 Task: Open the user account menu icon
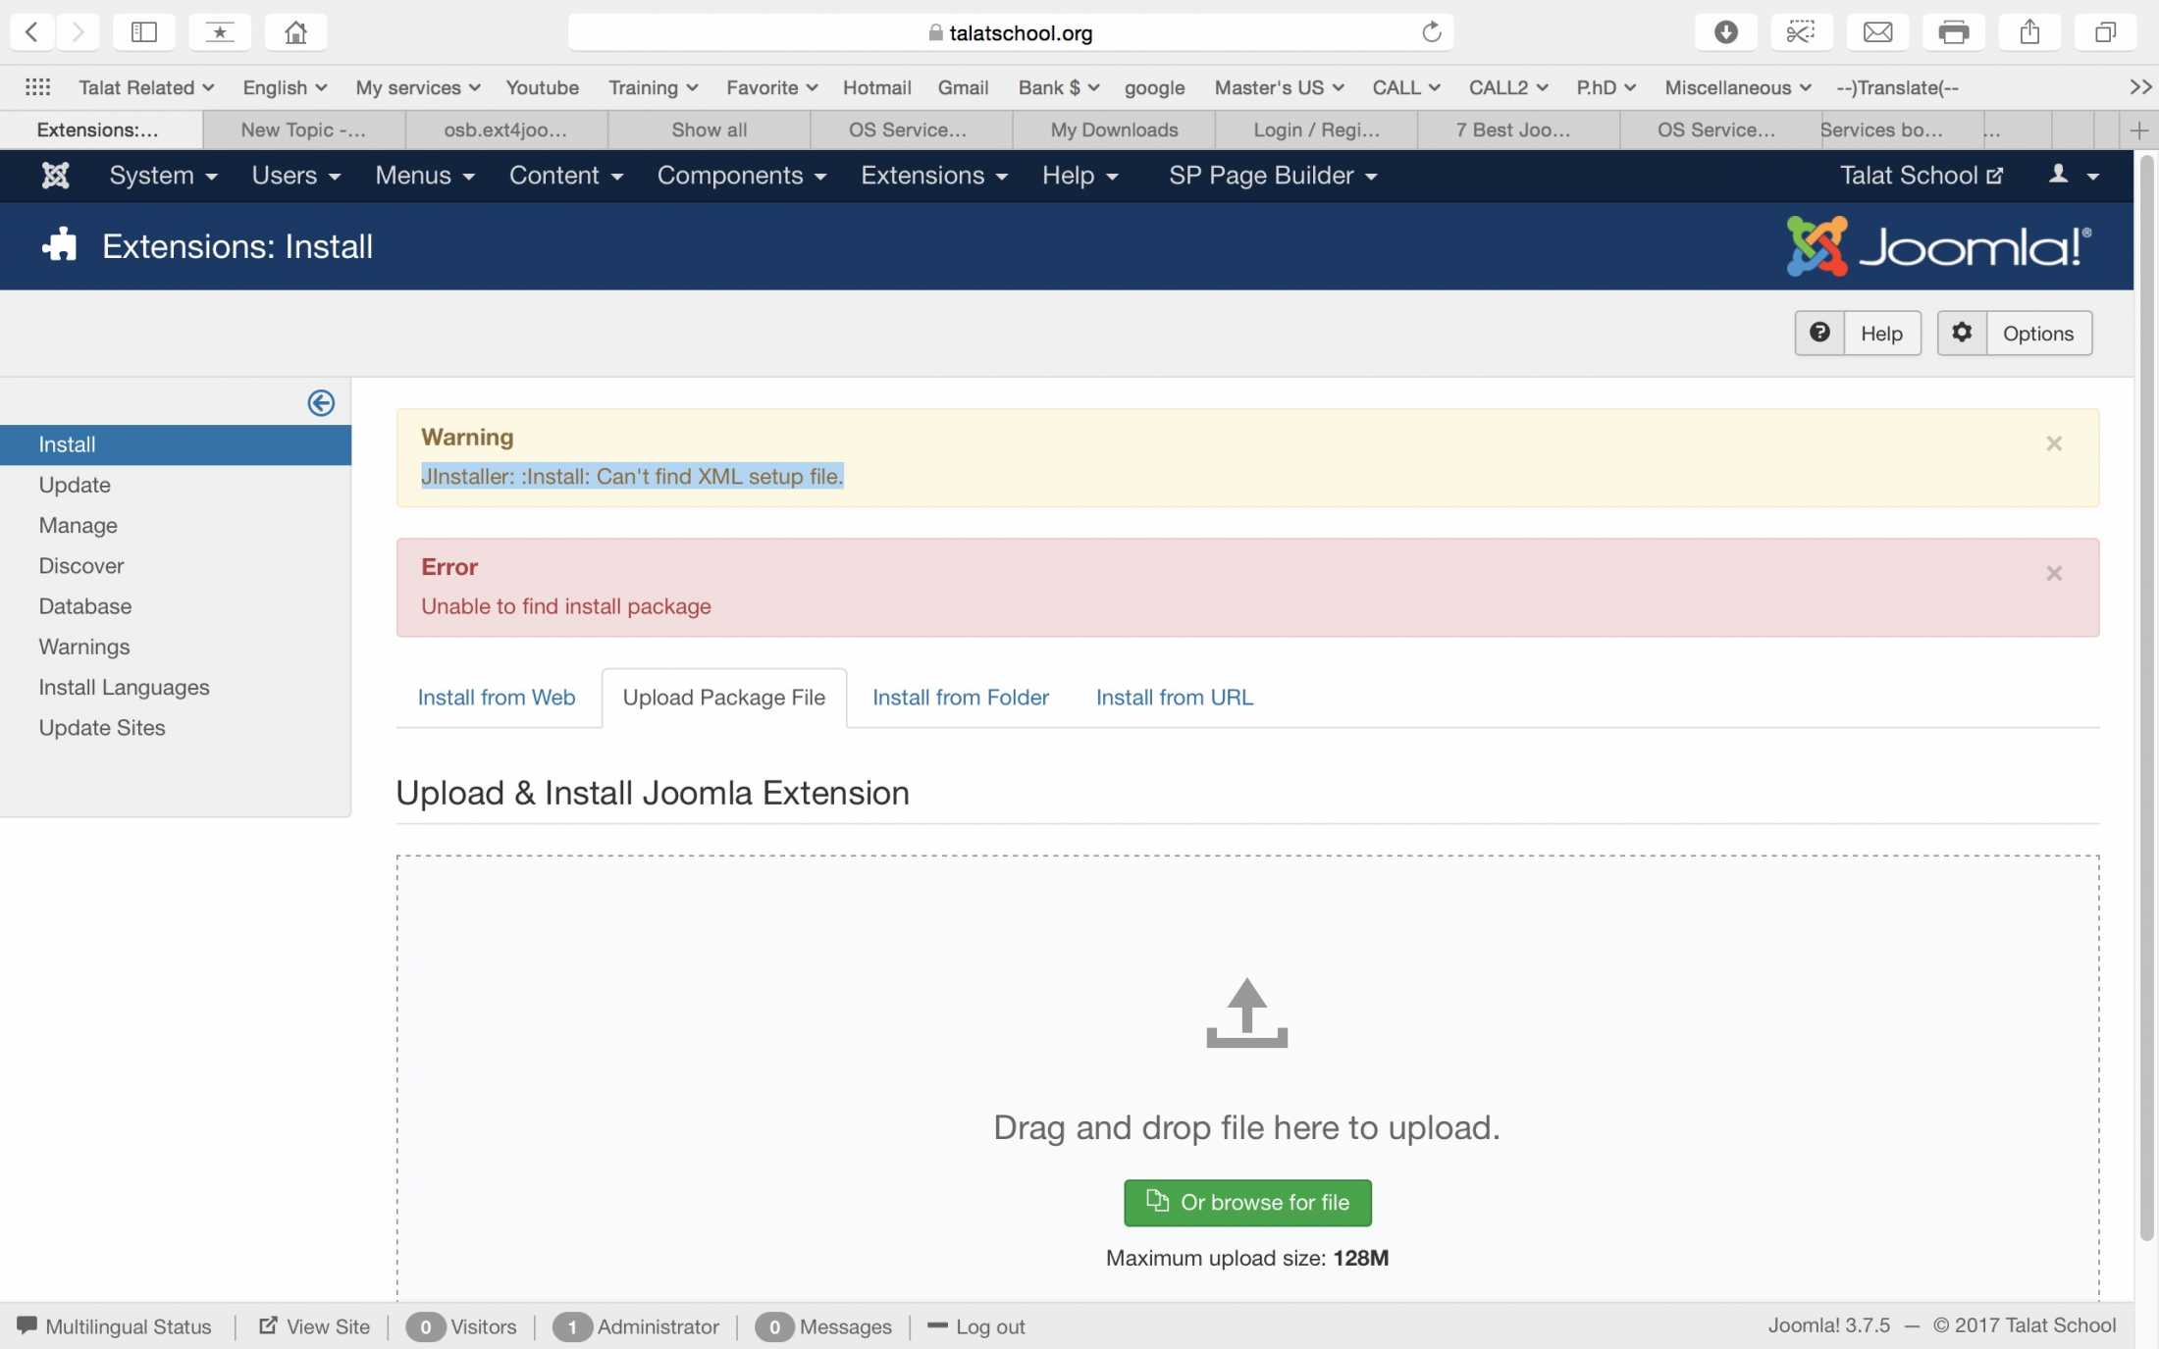(x=2073, y=176)
